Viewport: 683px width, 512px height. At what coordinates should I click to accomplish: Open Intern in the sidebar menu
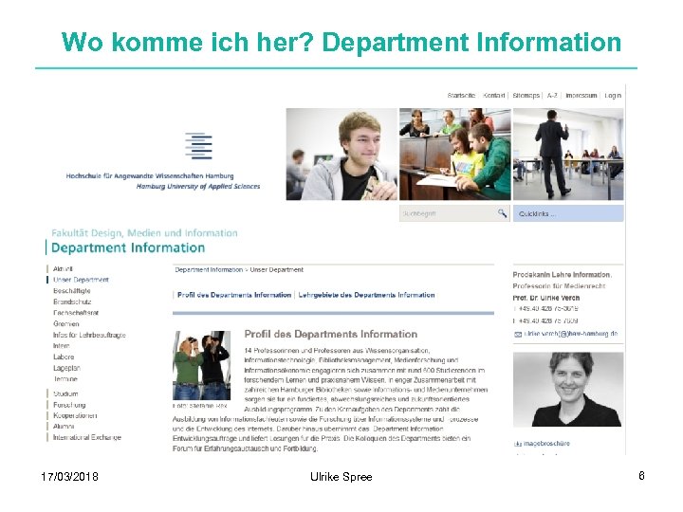click(61, 346)
